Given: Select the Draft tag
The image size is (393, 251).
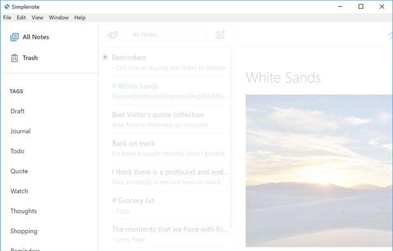Looking at the screenshot, I should (17, 111).
